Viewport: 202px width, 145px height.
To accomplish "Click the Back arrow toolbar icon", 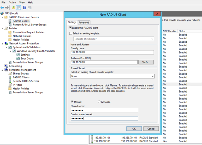I will 2,8.
